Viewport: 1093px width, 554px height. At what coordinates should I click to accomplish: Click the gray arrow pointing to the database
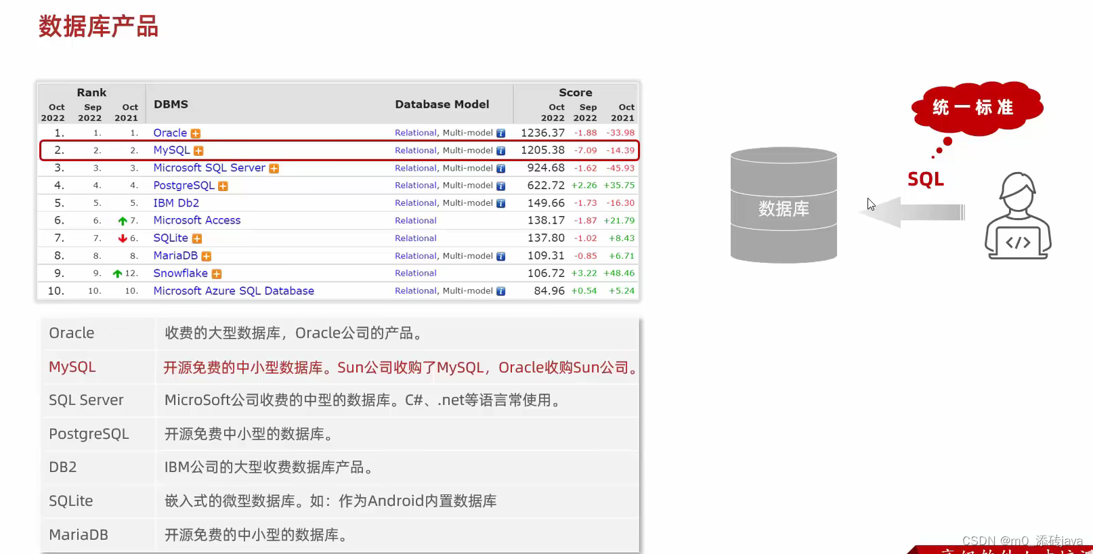point(912,212)
